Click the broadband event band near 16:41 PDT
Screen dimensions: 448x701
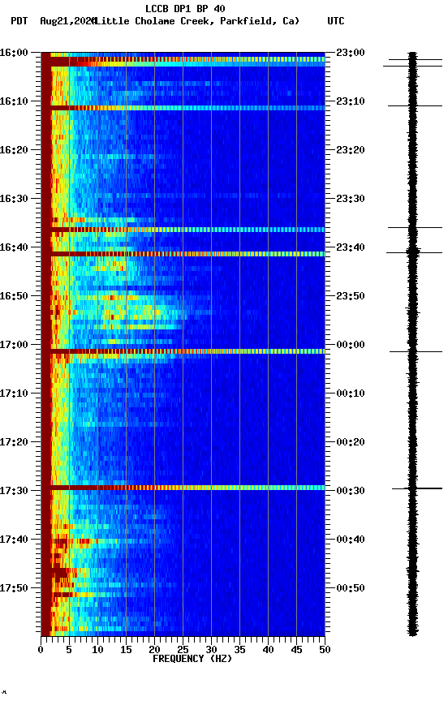click(x=183, y=254)
